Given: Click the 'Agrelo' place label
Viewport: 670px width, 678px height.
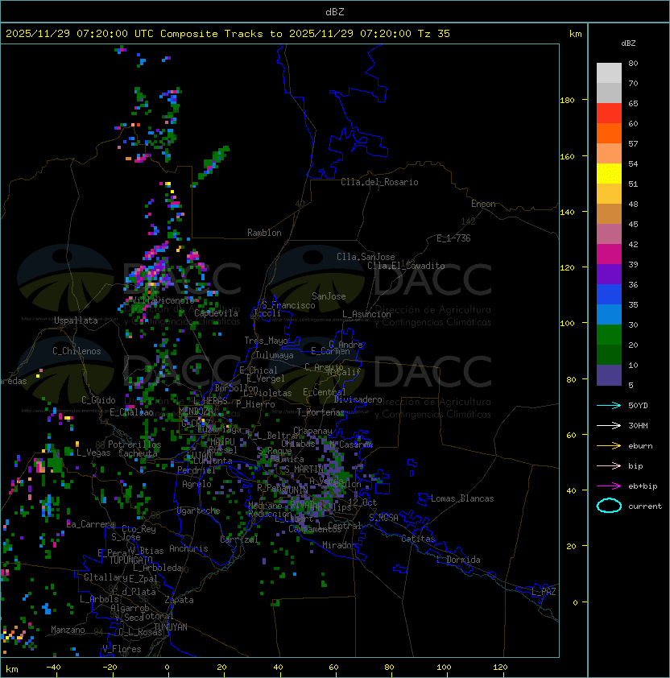Looking at the screenshot, I should coord(196,484).
